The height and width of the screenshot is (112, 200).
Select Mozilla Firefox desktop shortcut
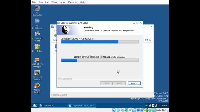(x=37, y=88)
